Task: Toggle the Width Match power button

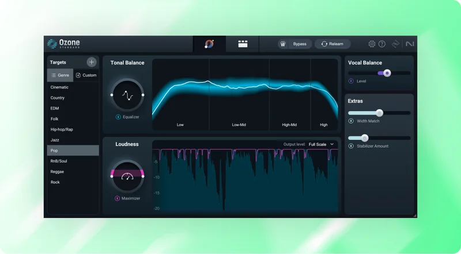Action: 351,121
